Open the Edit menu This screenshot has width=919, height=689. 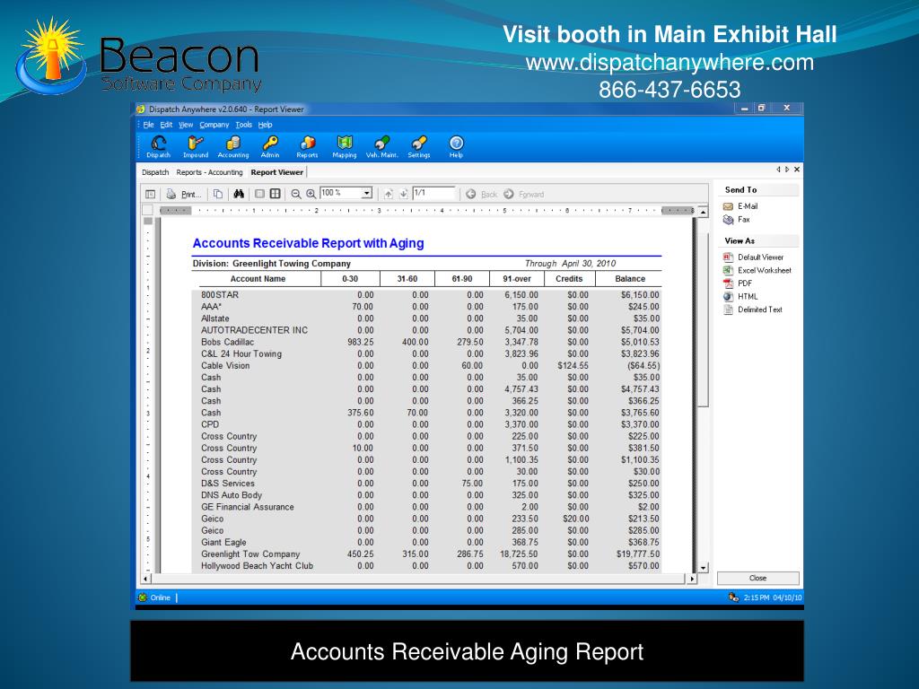click(x=166, y=125)
